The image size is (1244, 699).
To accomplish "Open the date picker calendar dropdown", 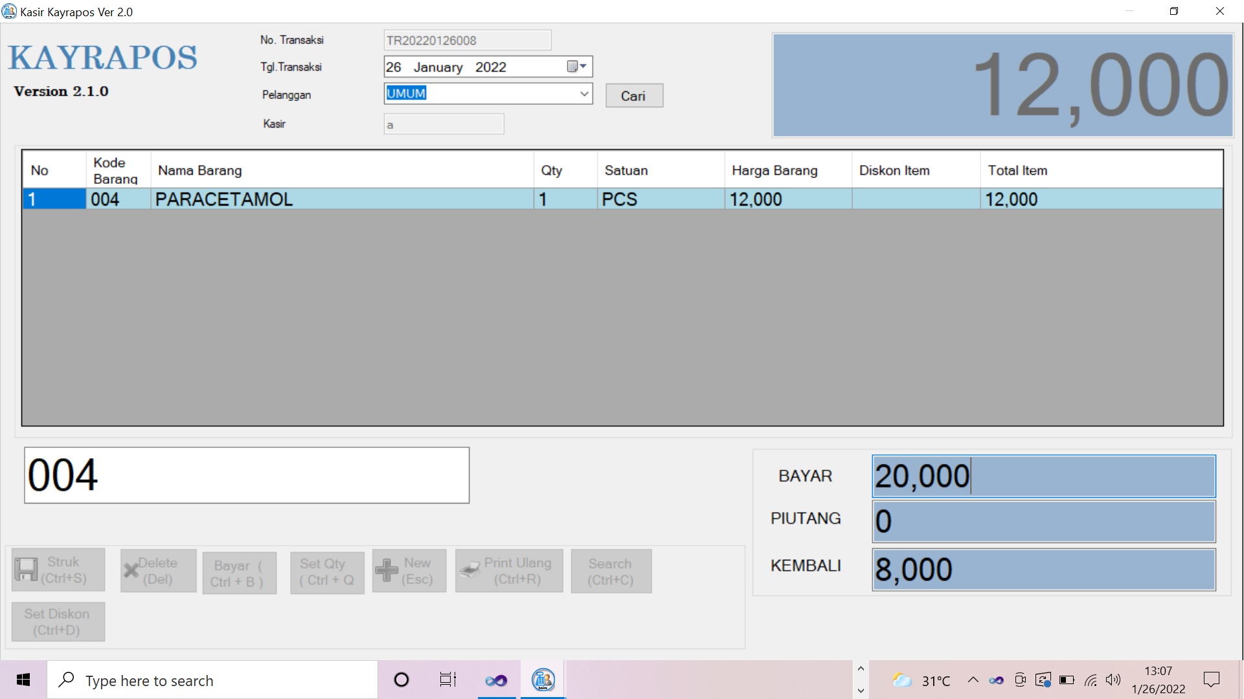I will pos(576,67).
